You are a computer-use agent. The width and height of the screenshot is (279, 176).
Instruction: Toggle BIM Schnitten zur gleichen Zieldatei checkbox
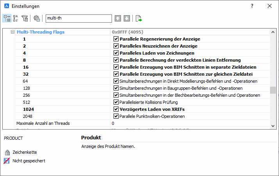[116, 74]
